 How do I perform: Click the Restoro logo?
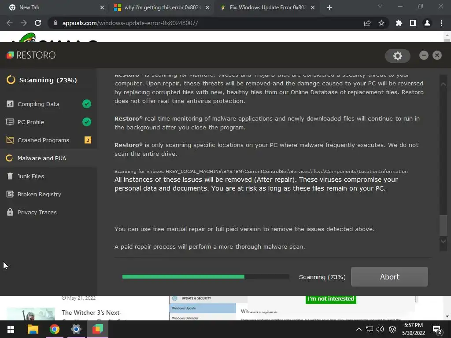coord(31,55)
